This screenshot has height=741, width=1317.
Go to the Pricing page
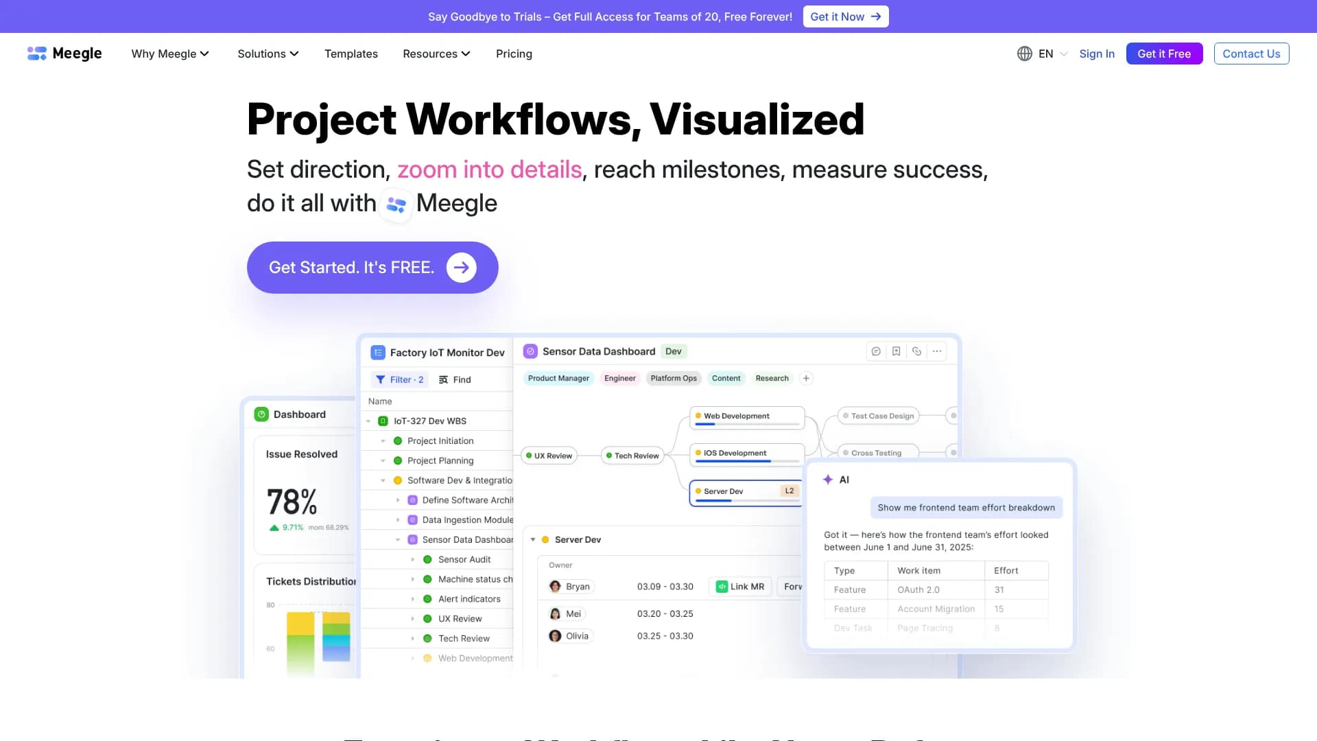coord(514,54)
